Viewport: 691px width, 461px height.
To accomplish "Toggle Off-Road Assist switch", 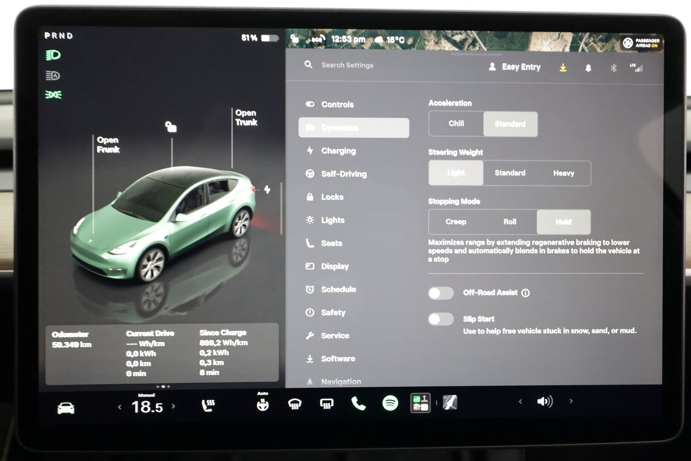I will pyautogui.click(x=441, y=293).
